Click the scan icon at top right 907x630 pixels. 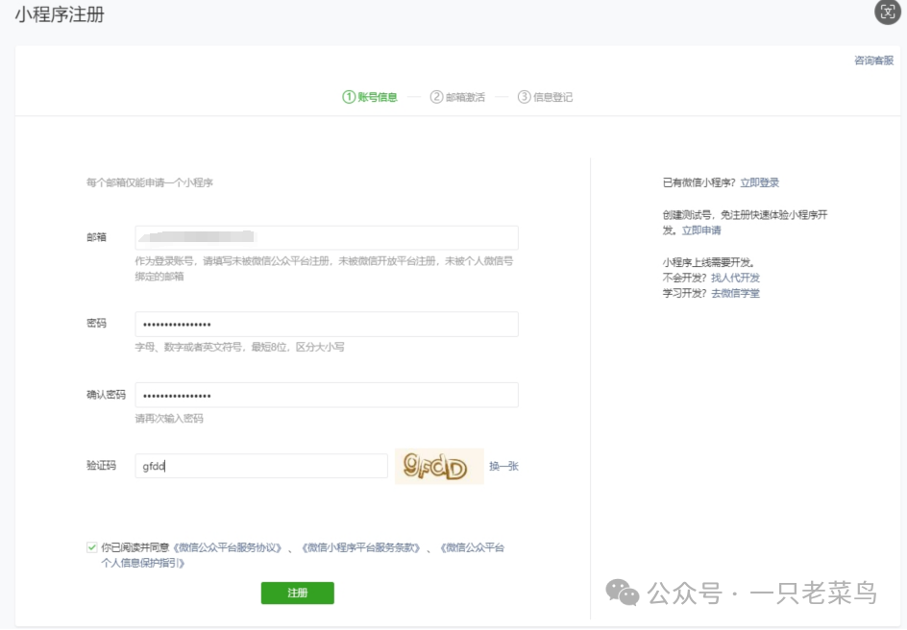click(x=888, y=12)
